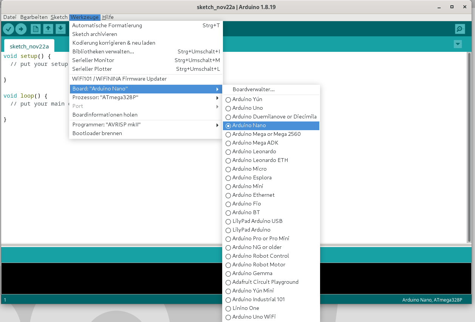Select Arduino Industrial 101 board

(x=271, y=299)
